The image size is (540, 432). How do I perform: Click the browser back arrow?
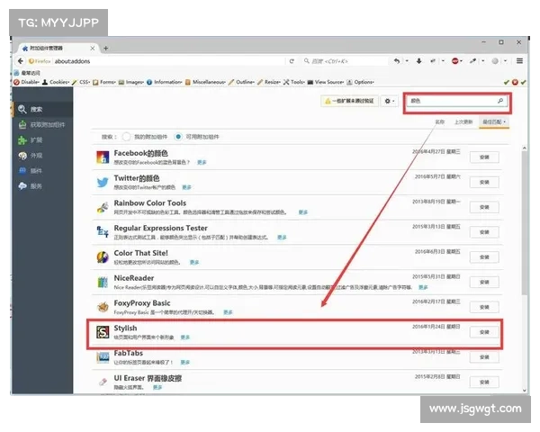pos(21,61)
